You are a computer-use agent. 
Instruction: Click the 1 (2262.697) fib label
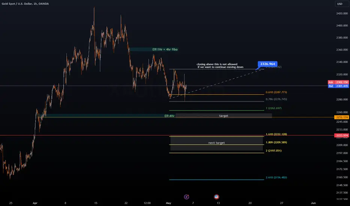point(274,108)
